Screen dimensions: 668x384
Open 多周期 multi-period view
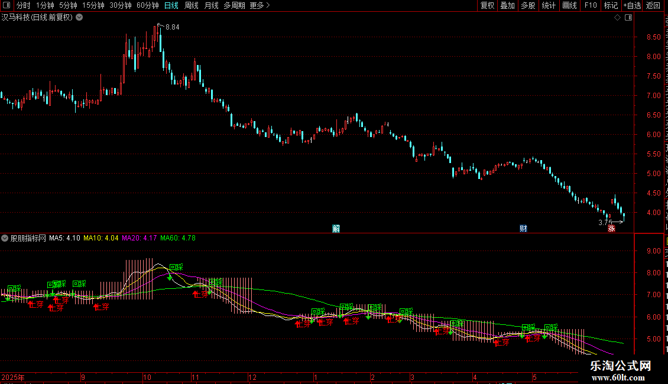tap(234, 5)
